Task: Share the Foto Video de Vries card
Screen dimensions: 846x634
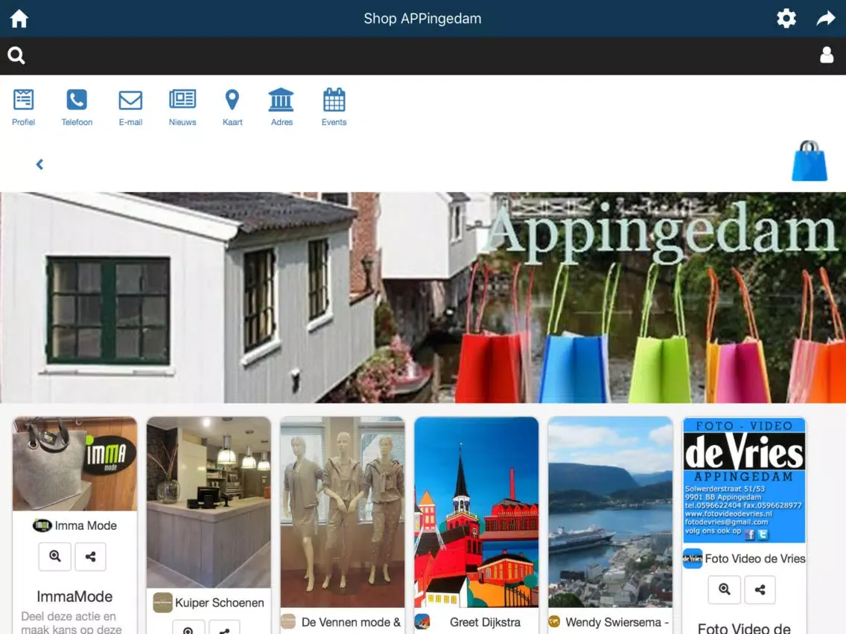Action: (x=760, y=589)
